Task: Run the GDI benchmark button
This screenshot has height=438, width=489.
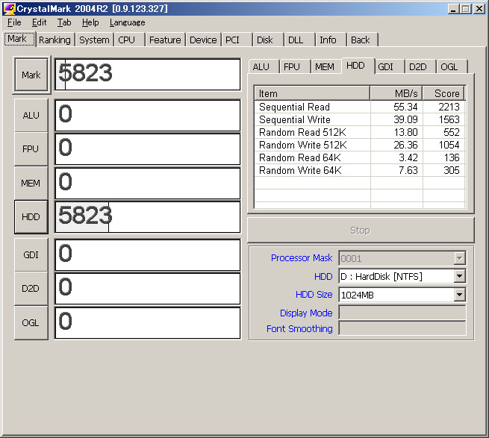Action: [31, 255]
